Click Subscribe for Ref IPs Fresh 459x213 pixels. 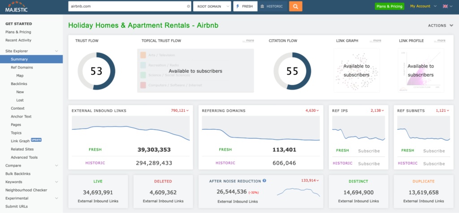point(369,151)
